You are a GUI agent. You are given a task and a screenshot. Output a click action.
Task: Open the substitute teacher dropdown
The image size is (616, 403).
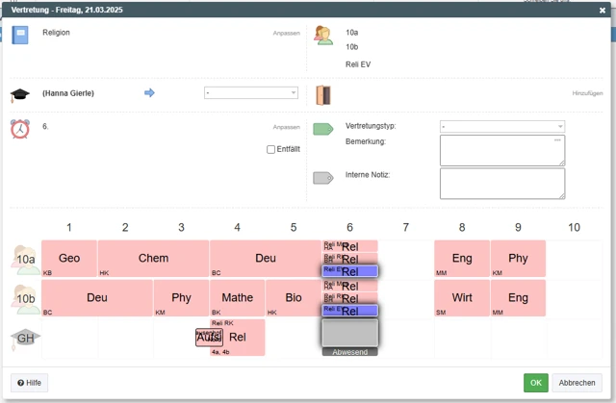tap(251, 93)
